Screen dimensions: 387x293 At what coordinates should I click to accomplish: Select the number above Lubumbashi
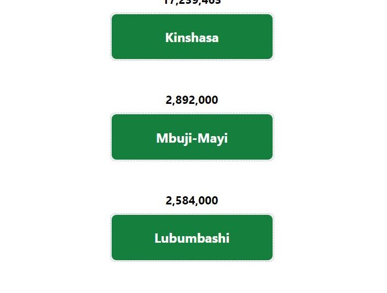click(192, 201)
